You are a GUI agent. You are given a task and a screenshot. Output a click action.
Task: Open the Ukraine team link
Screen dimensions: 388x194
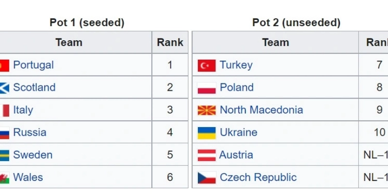[x=239, y=132]
